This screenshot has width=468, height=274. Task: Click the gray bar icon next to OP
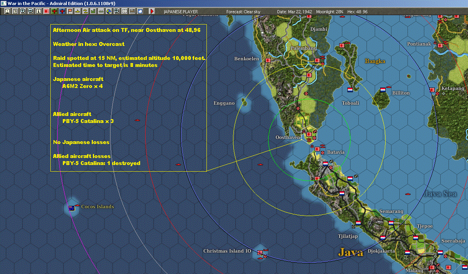132,11
